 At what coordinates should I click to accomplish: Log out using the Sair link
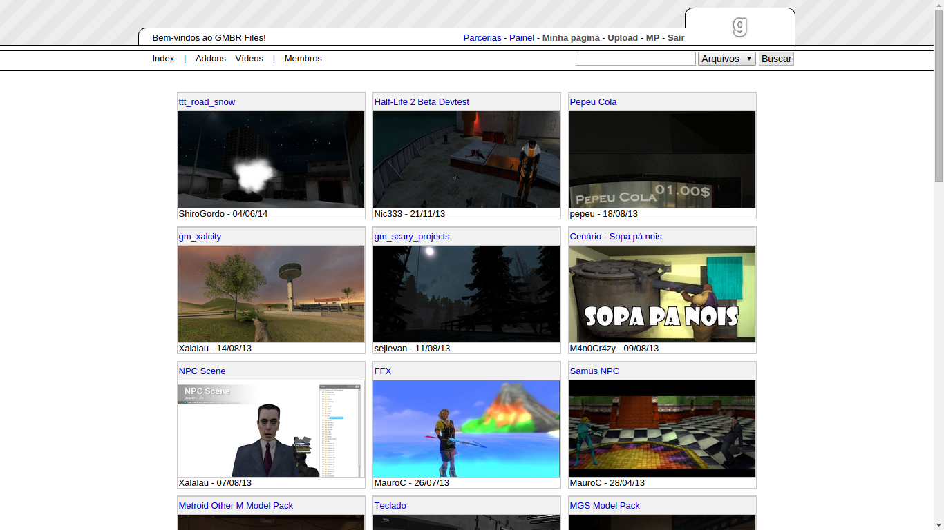(675, 38)
